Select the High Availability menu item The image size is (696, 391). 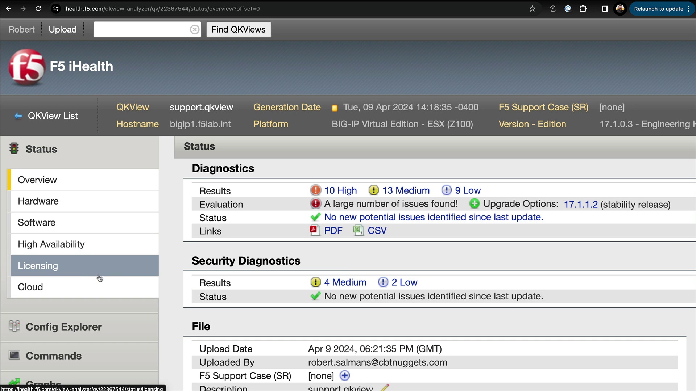[51, 244]
